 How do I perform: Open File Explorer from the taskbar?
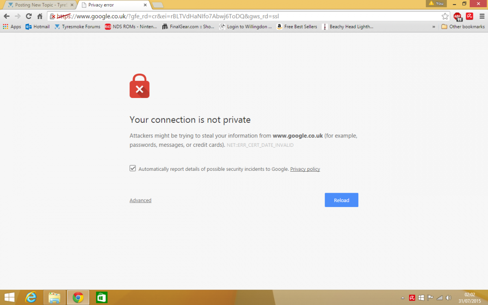(54, 297)
